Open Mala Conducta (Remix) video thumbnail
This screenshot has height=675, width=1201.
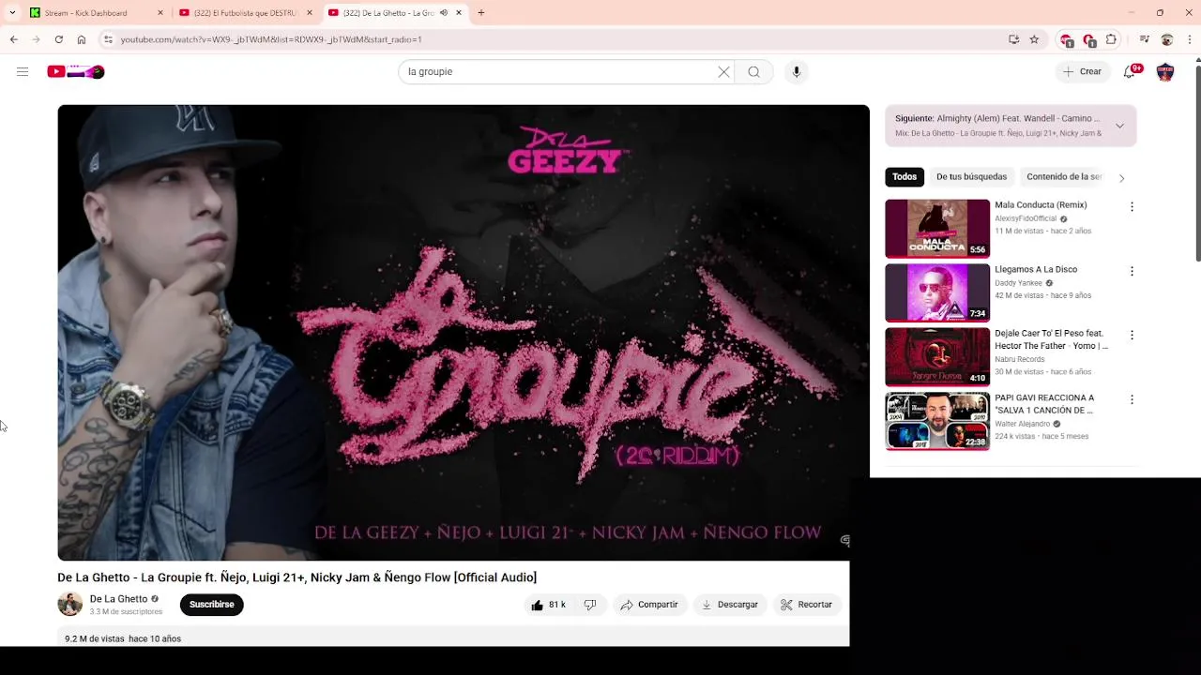(x=937, y=228)
